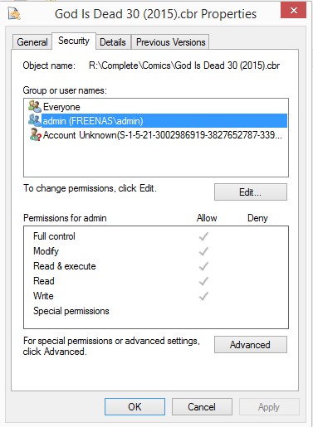
Task: Click the Everyone group icon
Action: (x=35, y=106)
